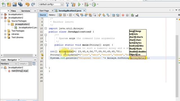Screen dimensions: 180x101
Task: Click Projects panel horizontal scrollbar right arrow
Action: (36, 55)
